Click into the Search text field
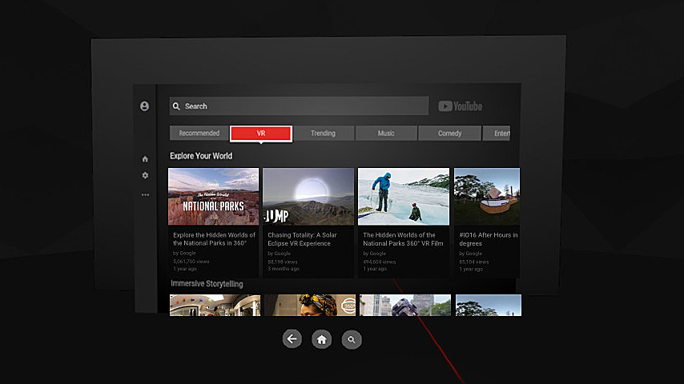Screen dimensions: 684x384 304,106
